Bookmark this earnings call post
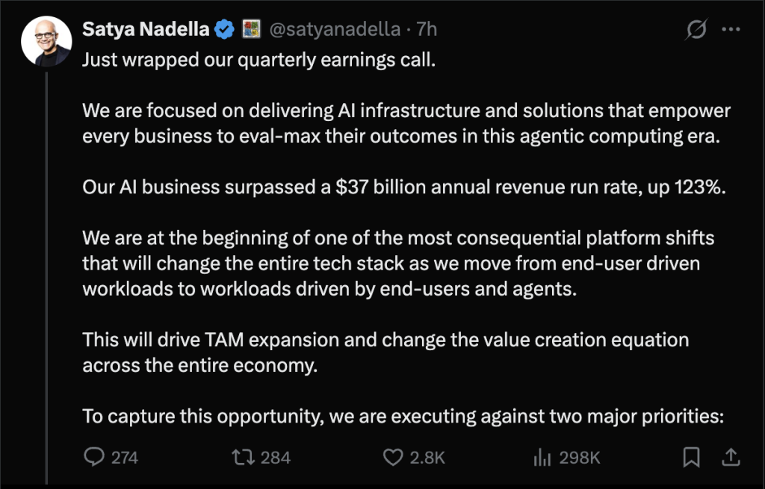The width and height of the screenshot is (765, 489). [692, 456]
